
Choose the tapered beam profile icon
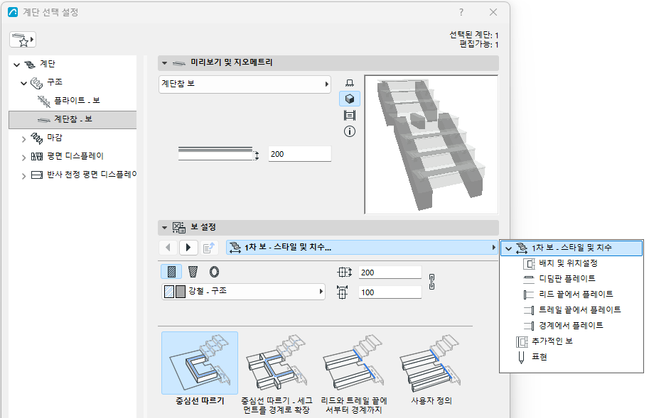click(193, 272)
